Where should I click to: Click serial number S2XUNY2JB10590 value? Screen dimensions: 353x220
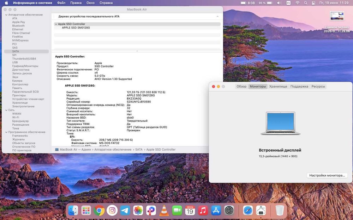[x=139, y=102]
